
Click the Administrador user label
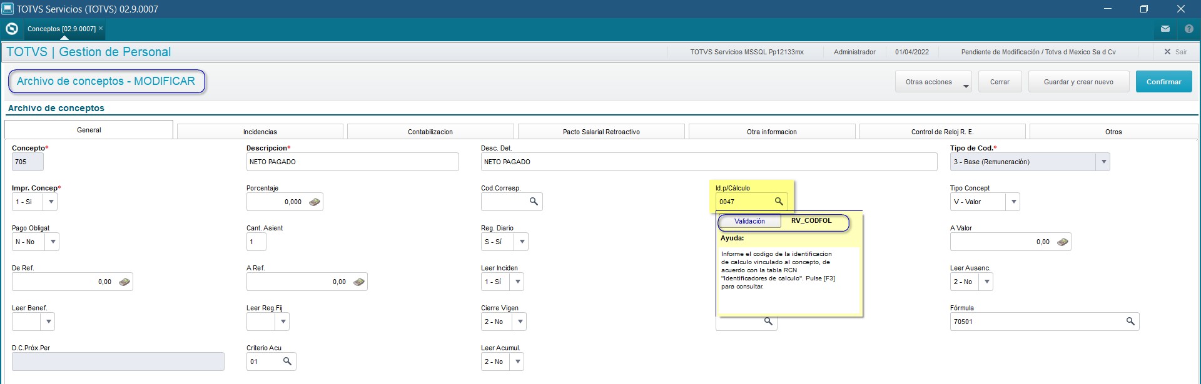(x=854, y=52)
